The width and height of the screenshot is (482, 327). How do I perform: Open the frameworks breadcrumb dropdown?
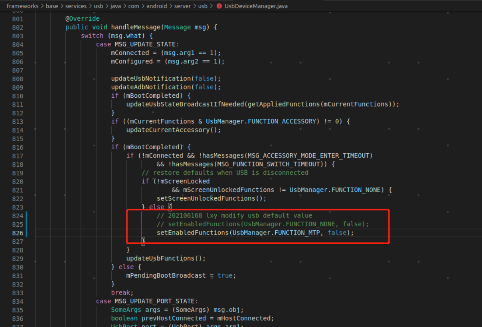pyautogui.click(x=22, y=6)
